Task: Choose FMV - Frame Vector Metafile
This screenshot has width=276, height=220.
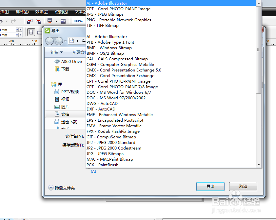Action: click(170, 126)
